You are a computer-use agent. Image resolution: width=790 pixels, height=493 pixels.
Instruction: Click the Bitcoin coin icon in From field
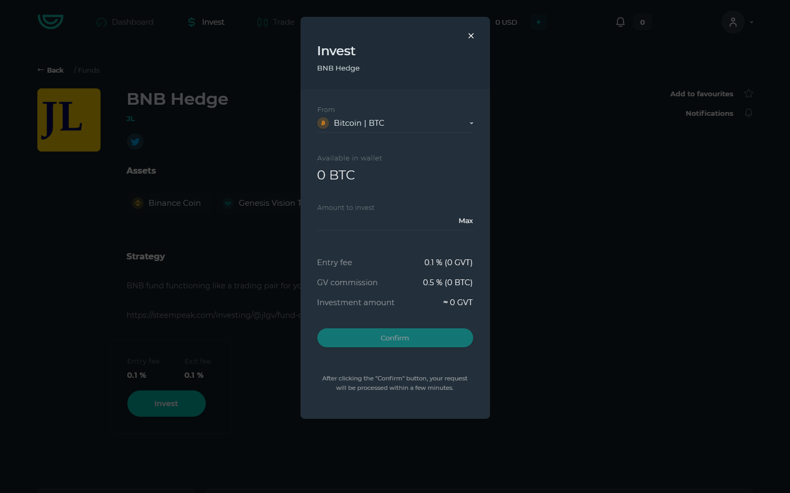[323, 123]
